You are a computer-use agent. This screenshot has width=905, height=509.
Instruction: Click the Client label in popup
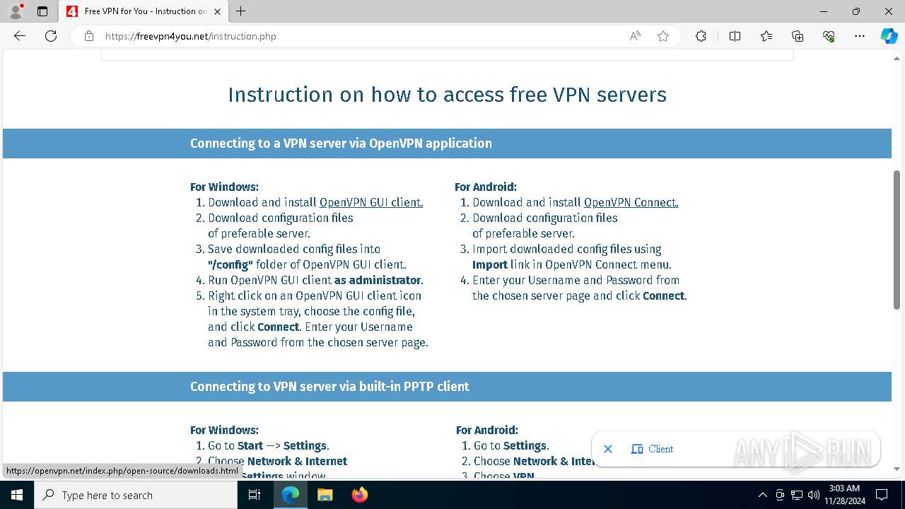click(x=661, y=449)
